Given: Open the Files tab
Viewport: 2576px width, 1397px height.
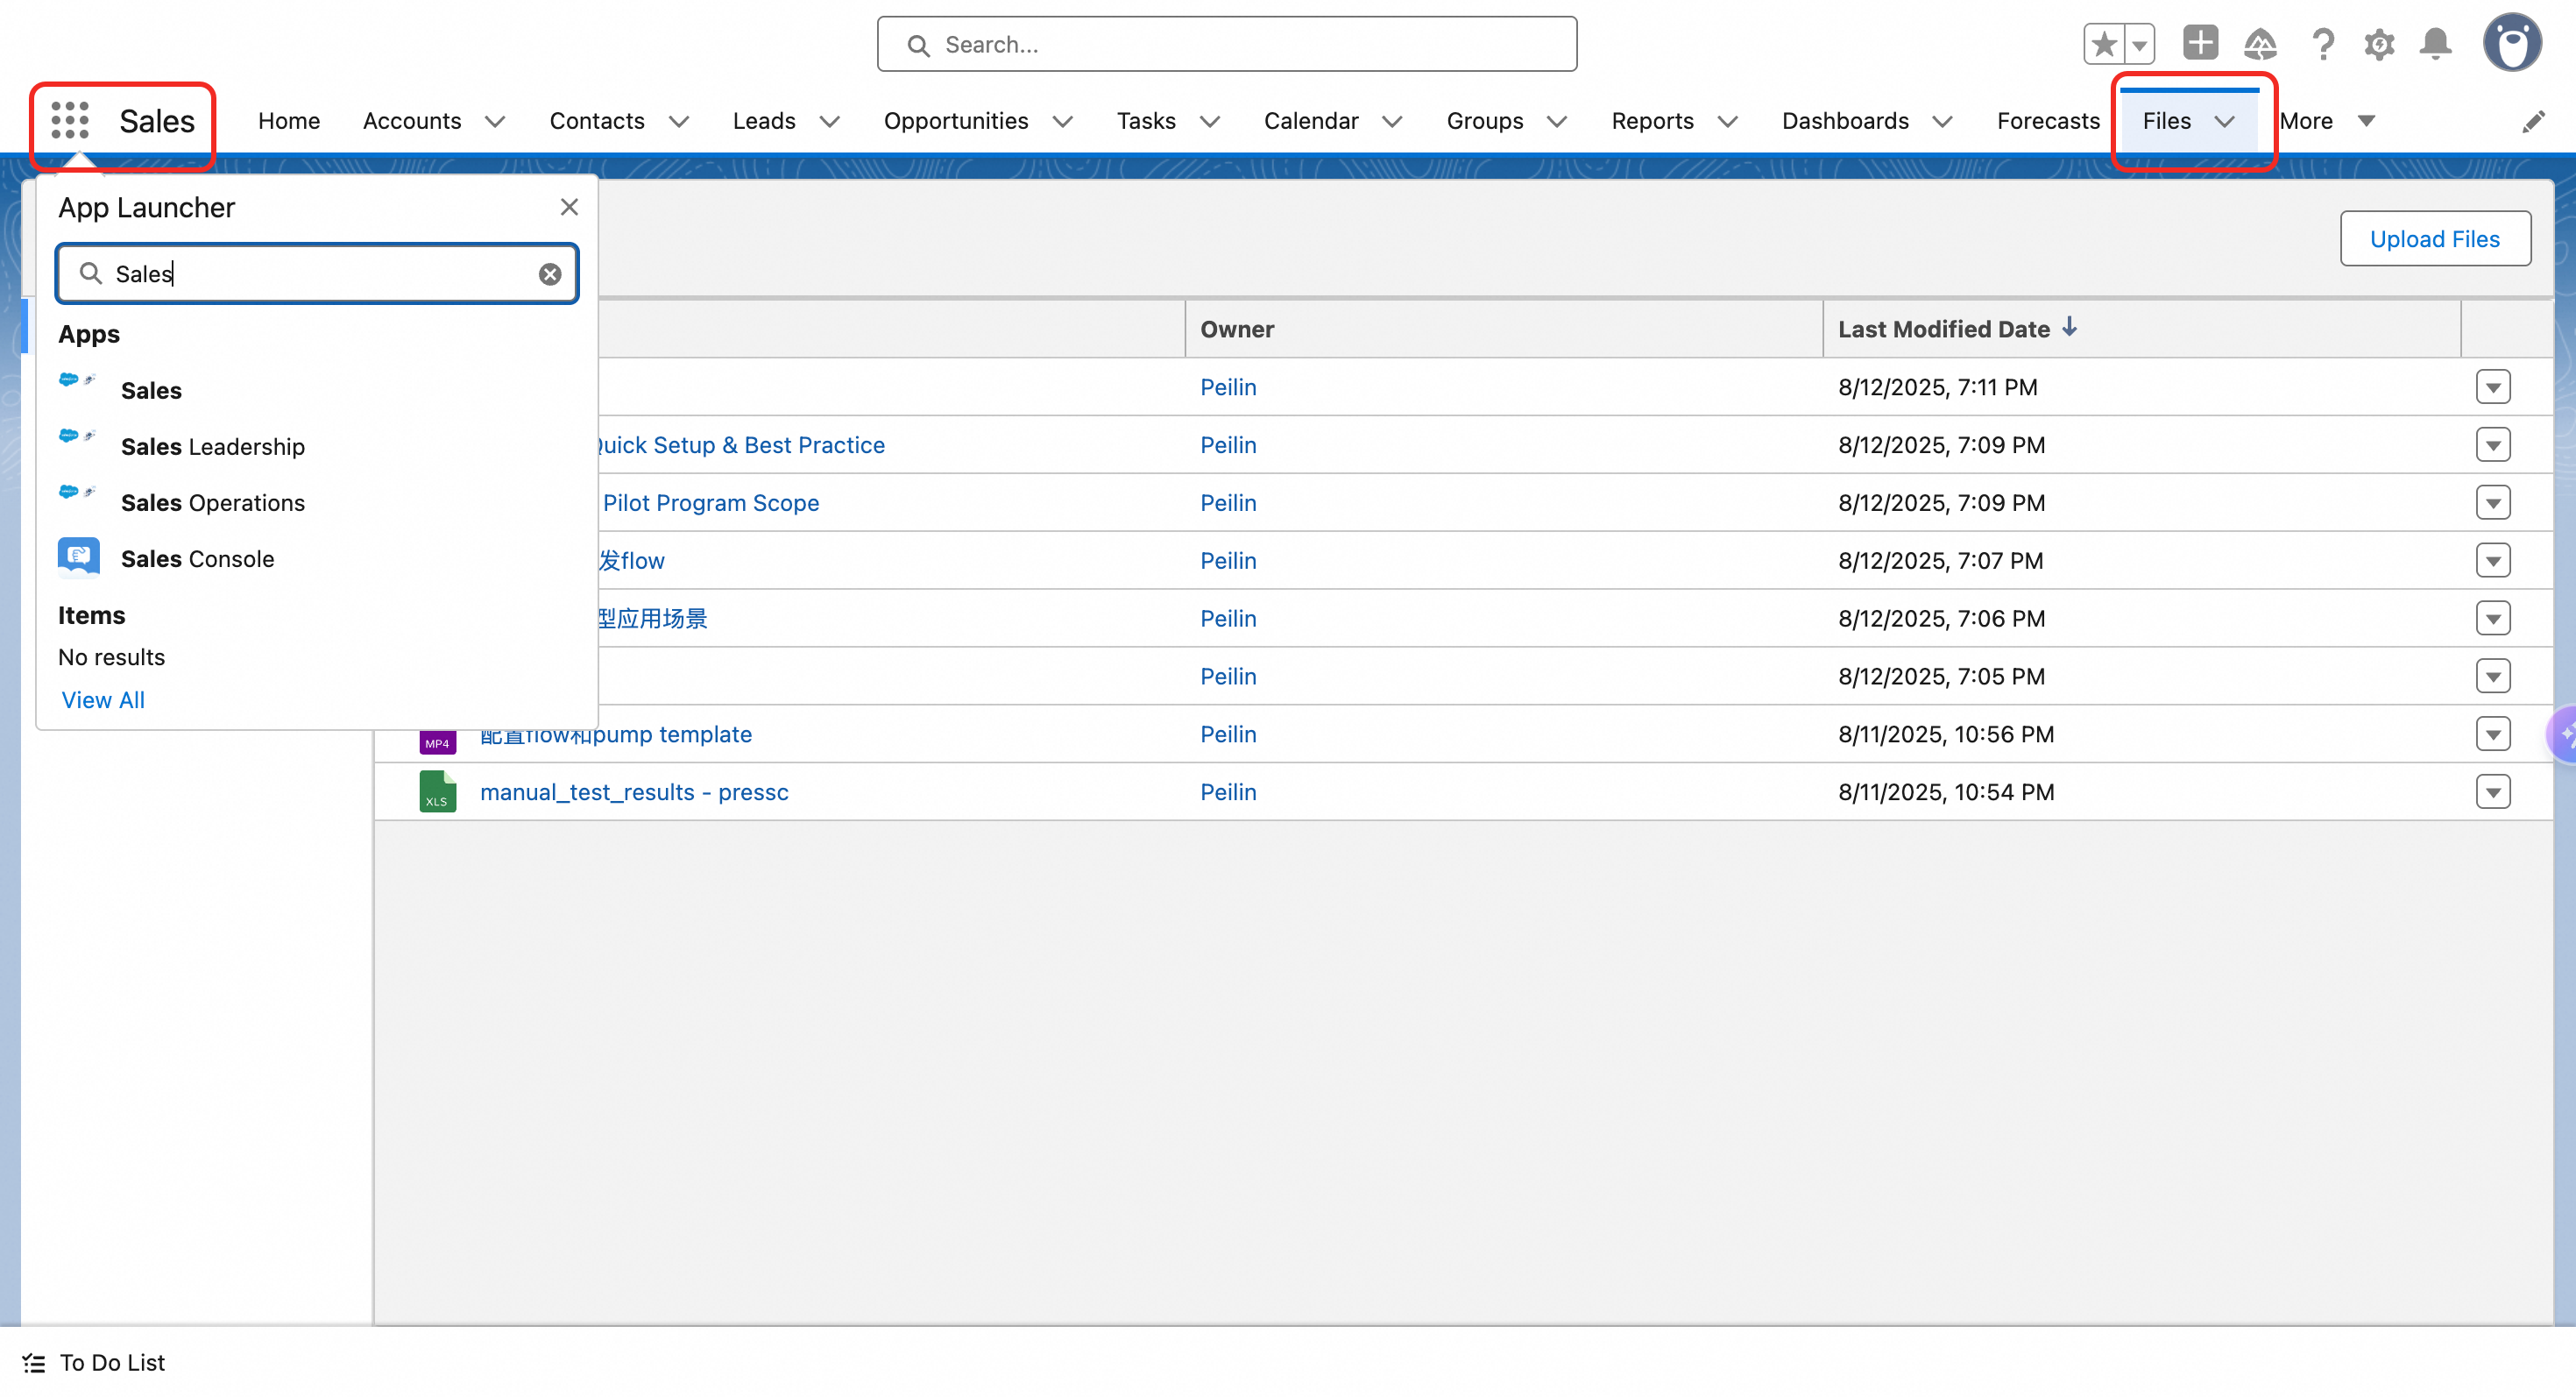Looking at the screenshot, I should tap(2166, 121).
